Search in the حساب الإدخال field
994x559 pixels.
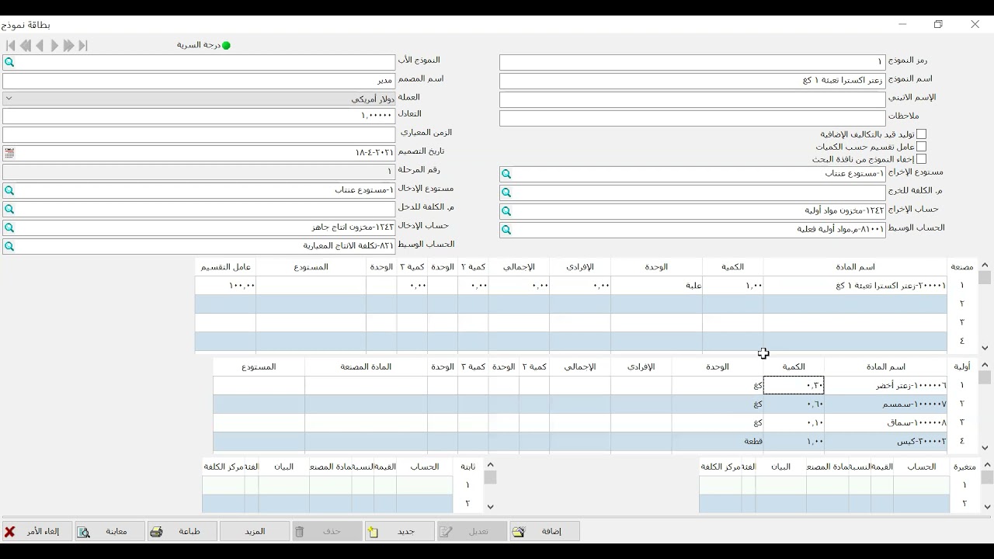[x=9, y=227]
